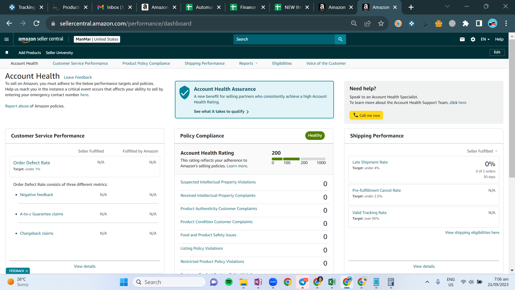515x290 pixels.
Task: Open Late Shipment Rate details
Action: 370,162
